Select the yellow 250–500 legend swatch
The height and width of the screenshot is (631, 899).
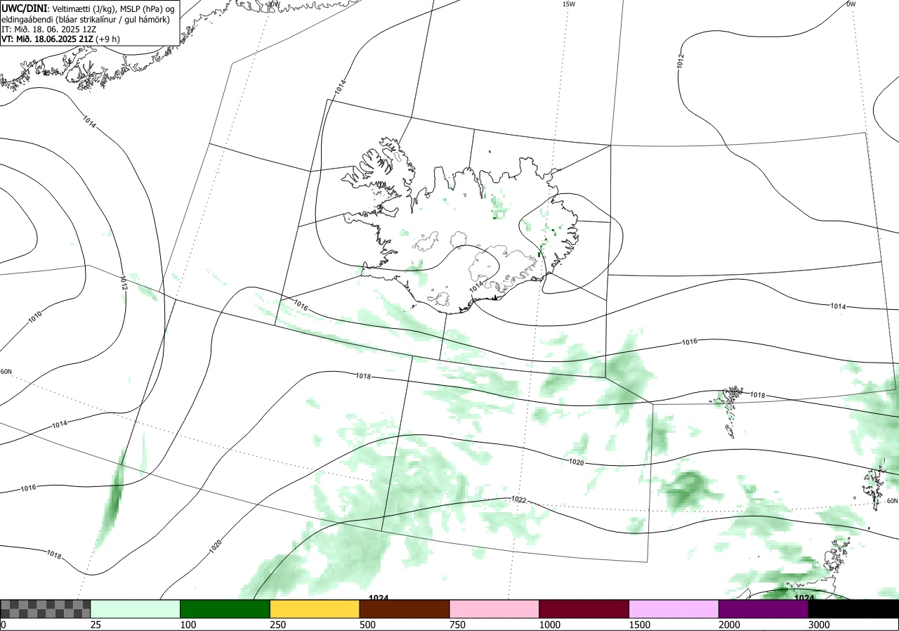[x=315, y=609]
